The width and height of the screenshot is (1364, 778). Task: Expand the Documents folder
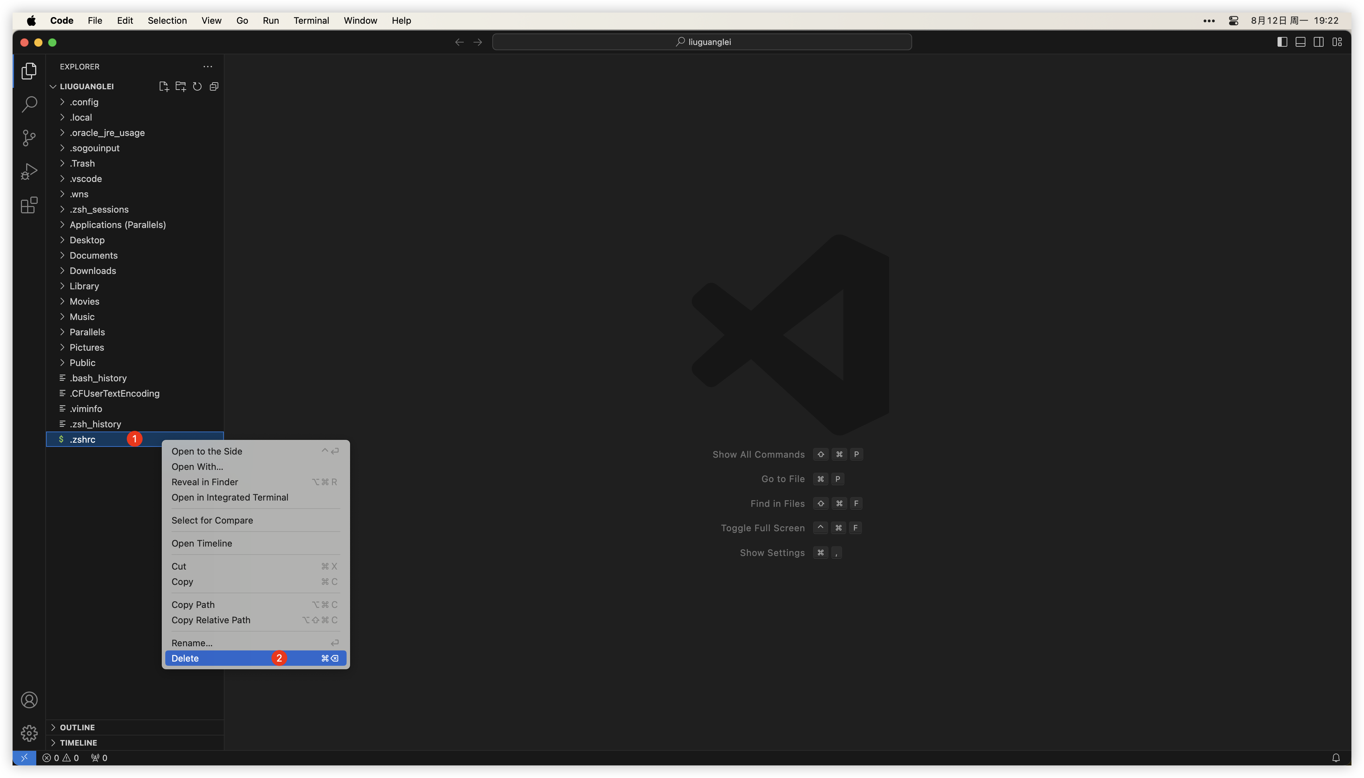pos(93,255)
